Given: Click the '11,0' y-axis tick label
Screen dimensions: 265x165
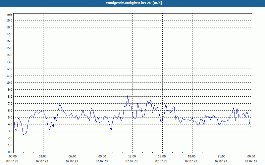Looking at the screenshot, I should (9, 76).
